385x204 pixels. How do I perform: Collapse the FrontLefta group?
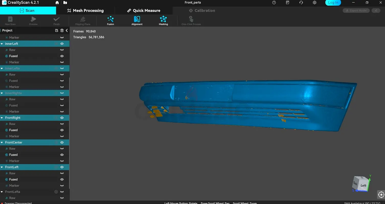(2, 192)
